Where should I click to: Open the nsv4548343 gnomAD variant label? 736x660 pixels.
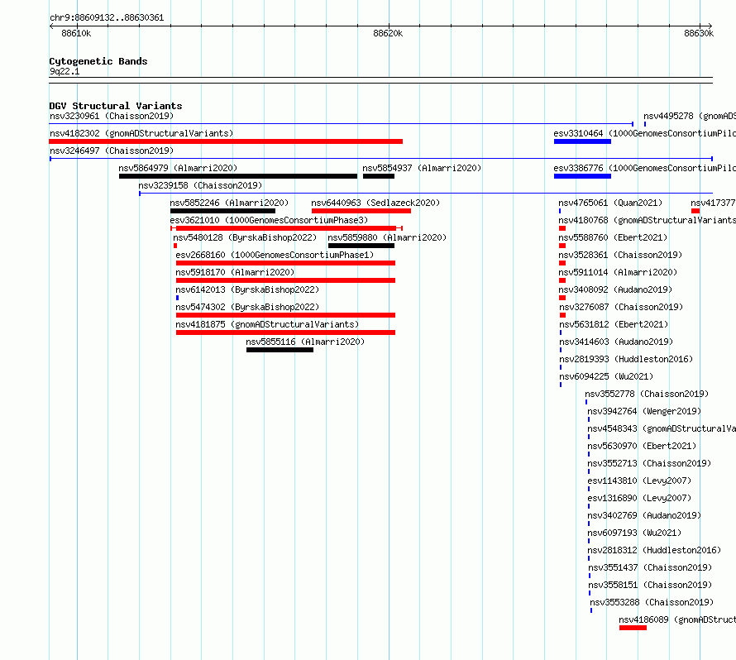click(662, 428)
